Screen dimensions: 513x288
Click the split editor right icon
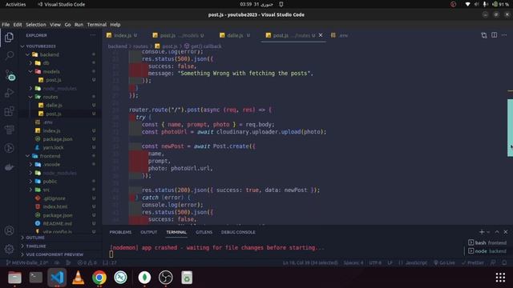[494, 35]
